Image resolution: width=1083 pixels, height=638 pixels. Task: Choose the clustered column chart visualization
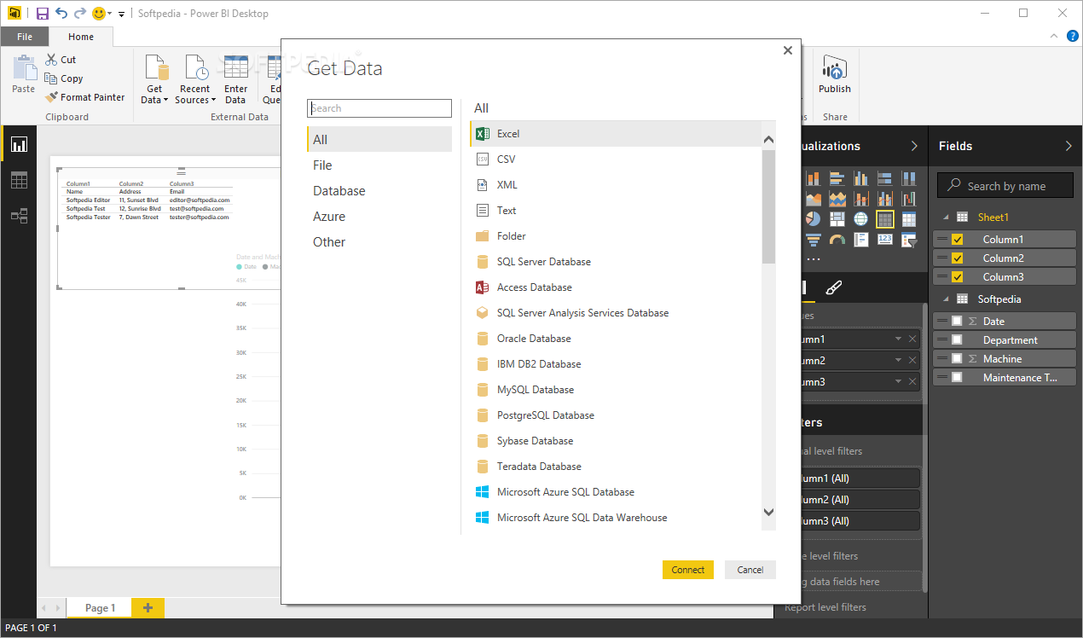[861, 178]
